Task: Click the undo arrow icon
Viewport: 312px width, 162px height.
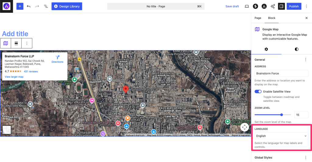Action: 29,6
